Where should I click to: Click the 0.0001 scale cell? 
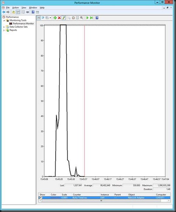pyautogui.click(x=64, y=198)
